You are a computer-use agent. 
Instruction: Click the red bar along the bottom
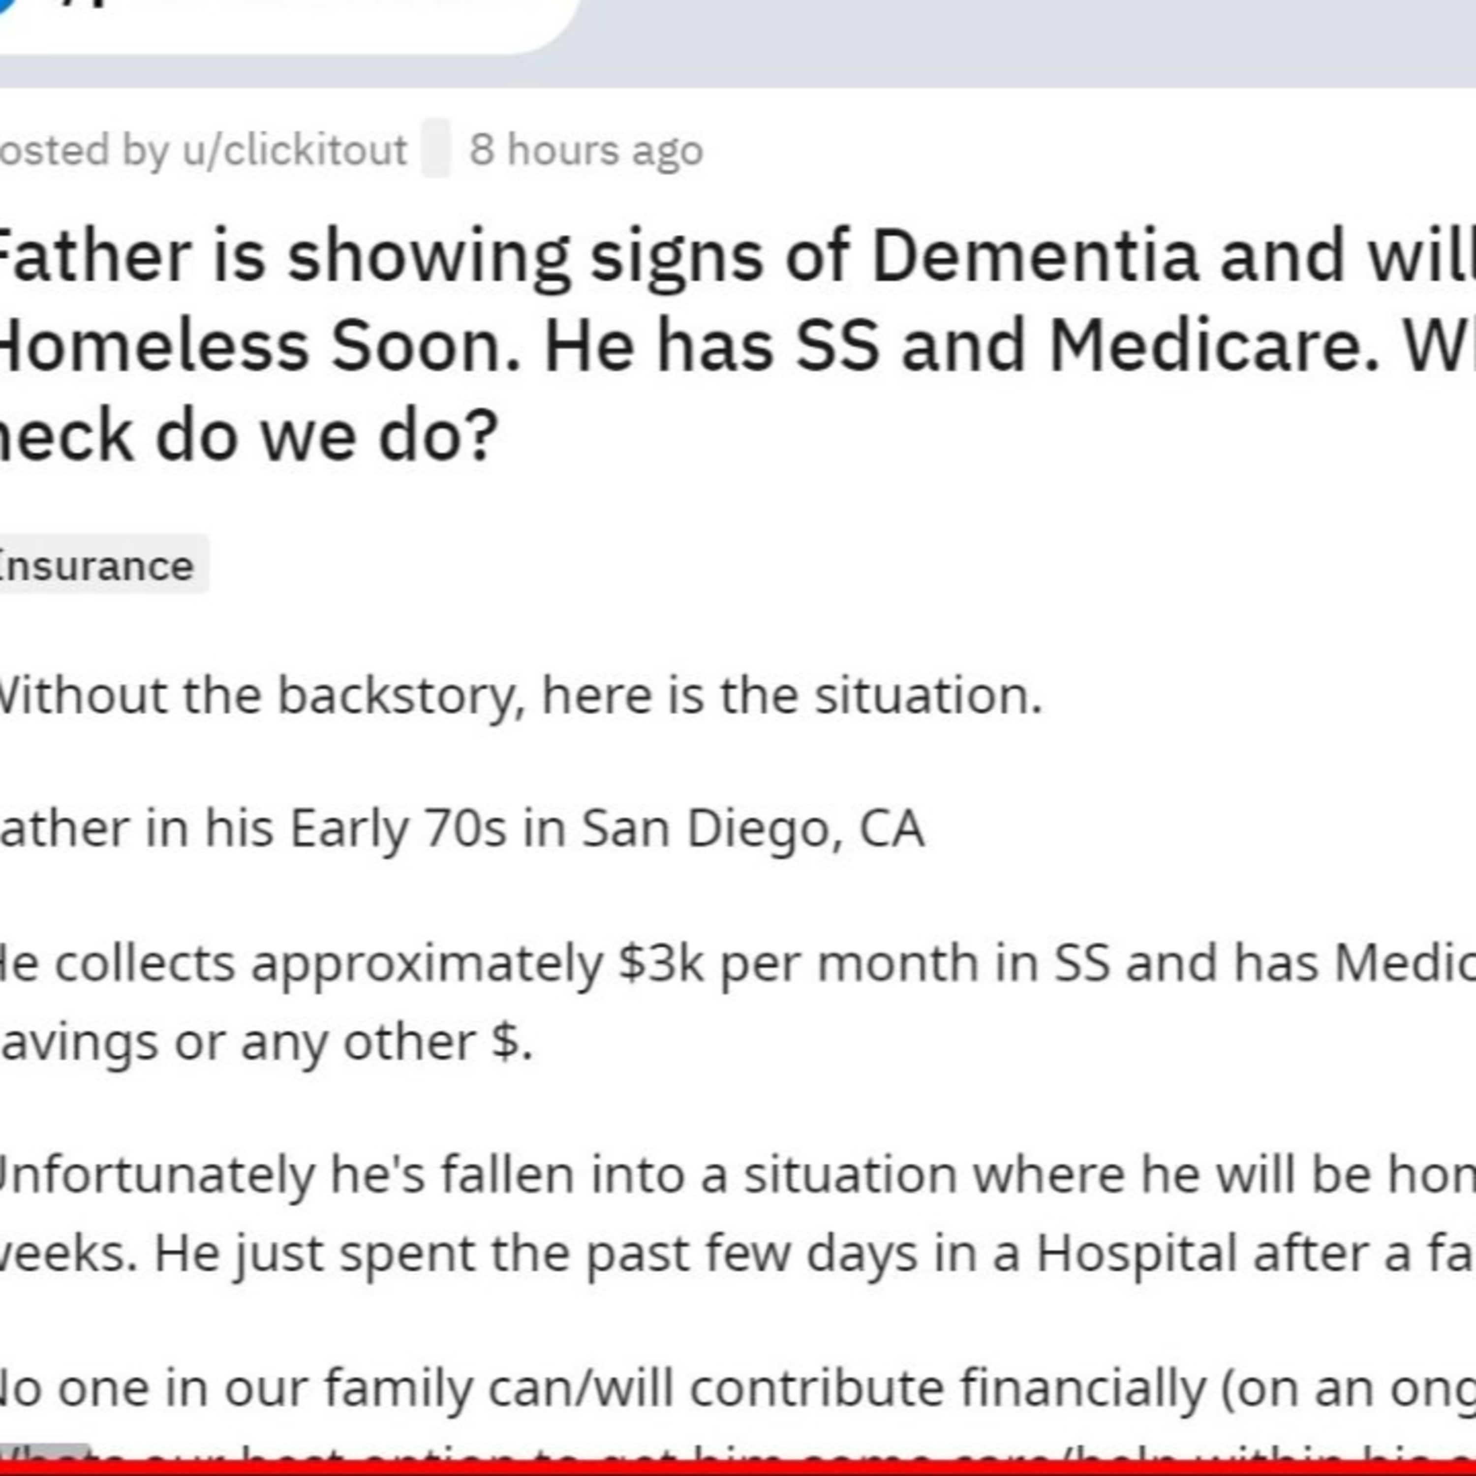tap(738, 1468)
